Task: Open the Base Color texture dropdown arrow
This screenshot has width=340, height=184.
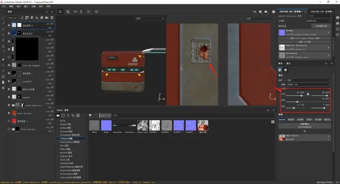Action: coord(328,139)
